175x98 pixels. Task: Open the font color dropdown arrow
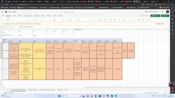[56, 20]
